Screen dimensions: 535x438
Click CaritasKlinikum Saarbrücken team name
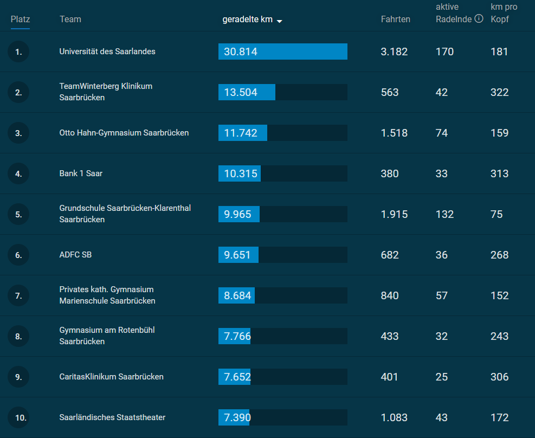click(111, 377)
